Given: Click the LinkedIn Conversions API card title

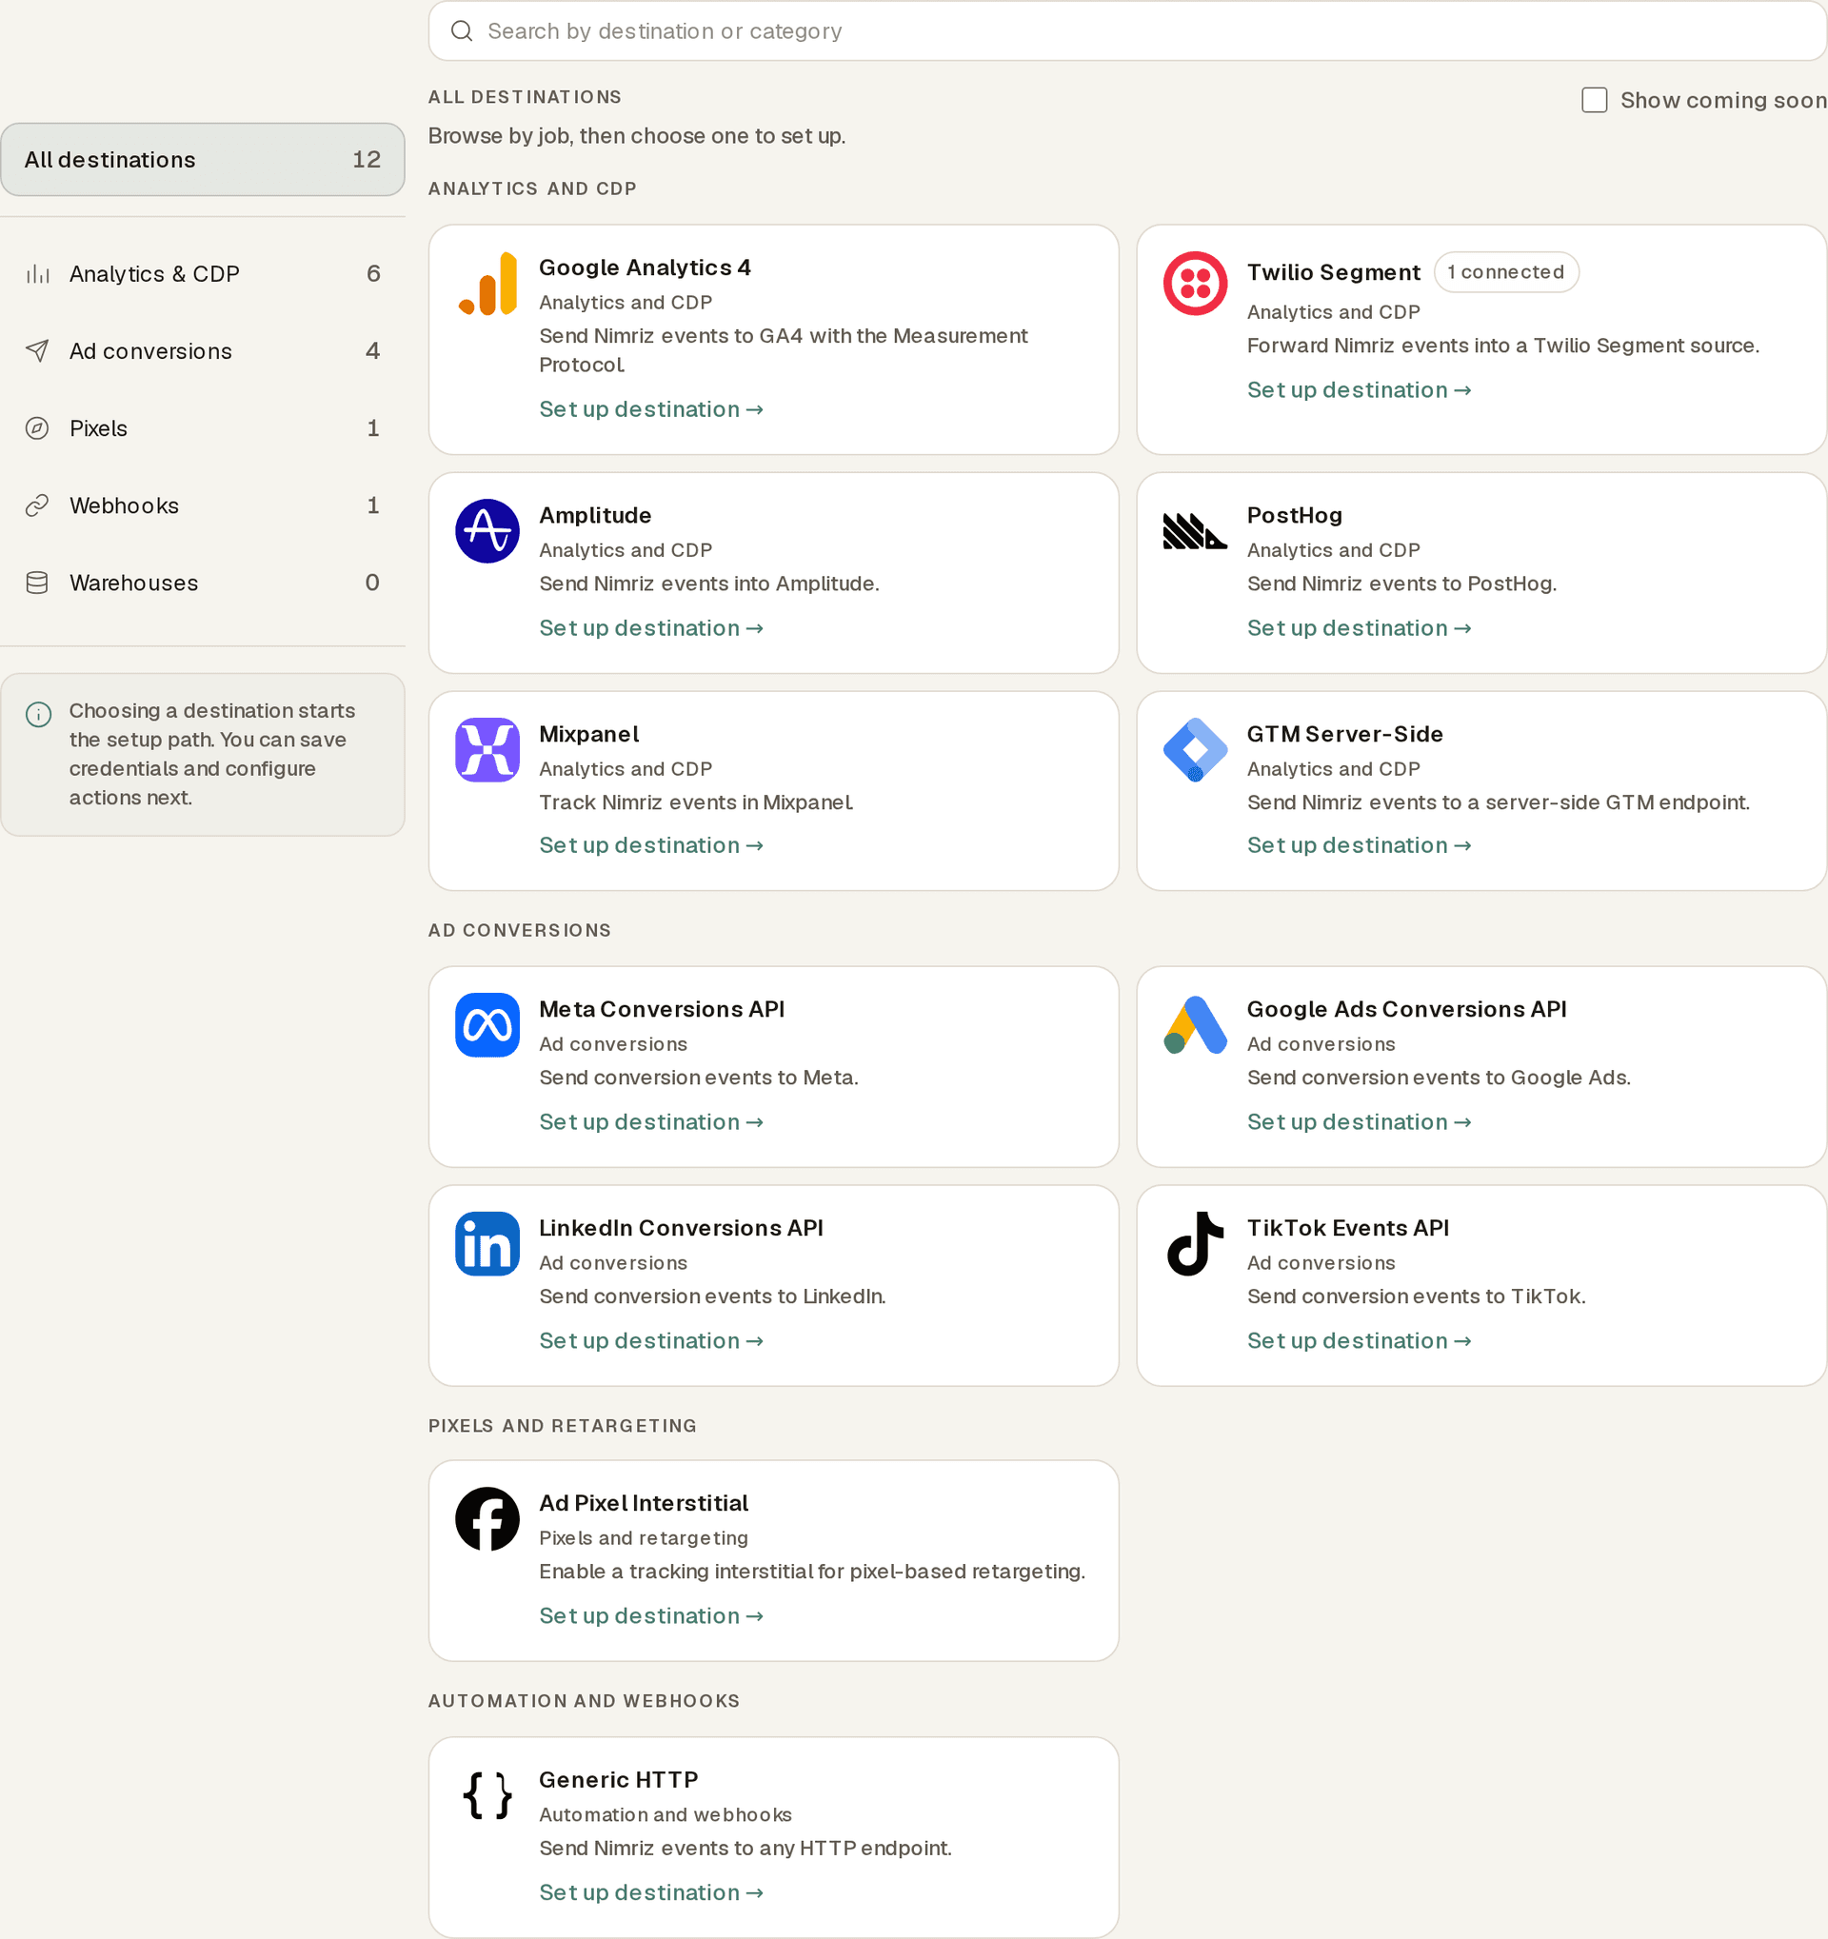Looking at the screenshot, I should coord(681,1227).
